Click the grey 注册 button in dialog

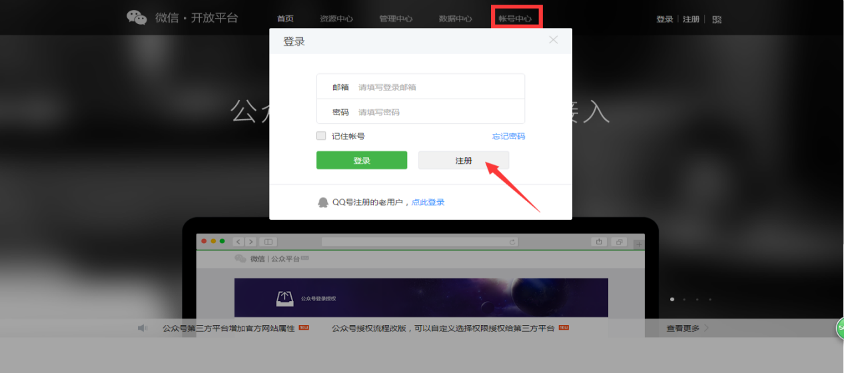click(464, 161)
